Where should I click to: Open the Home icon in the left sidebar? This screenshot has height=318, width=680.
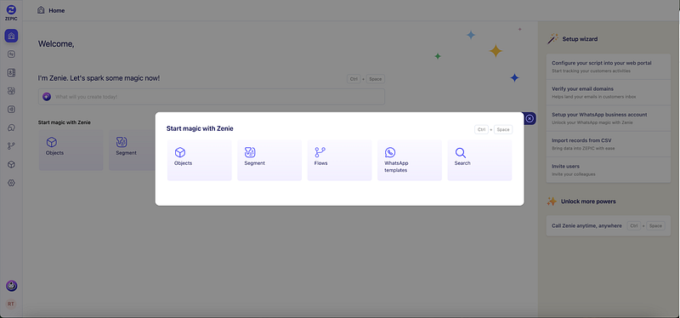11,36
